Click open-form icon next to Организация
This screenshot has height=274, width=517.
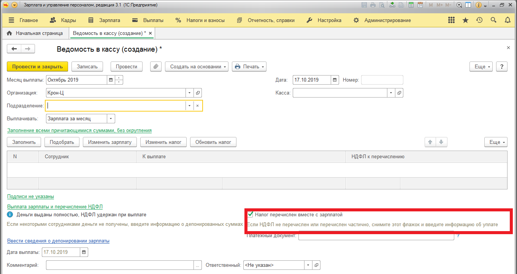tap(198, 93)
